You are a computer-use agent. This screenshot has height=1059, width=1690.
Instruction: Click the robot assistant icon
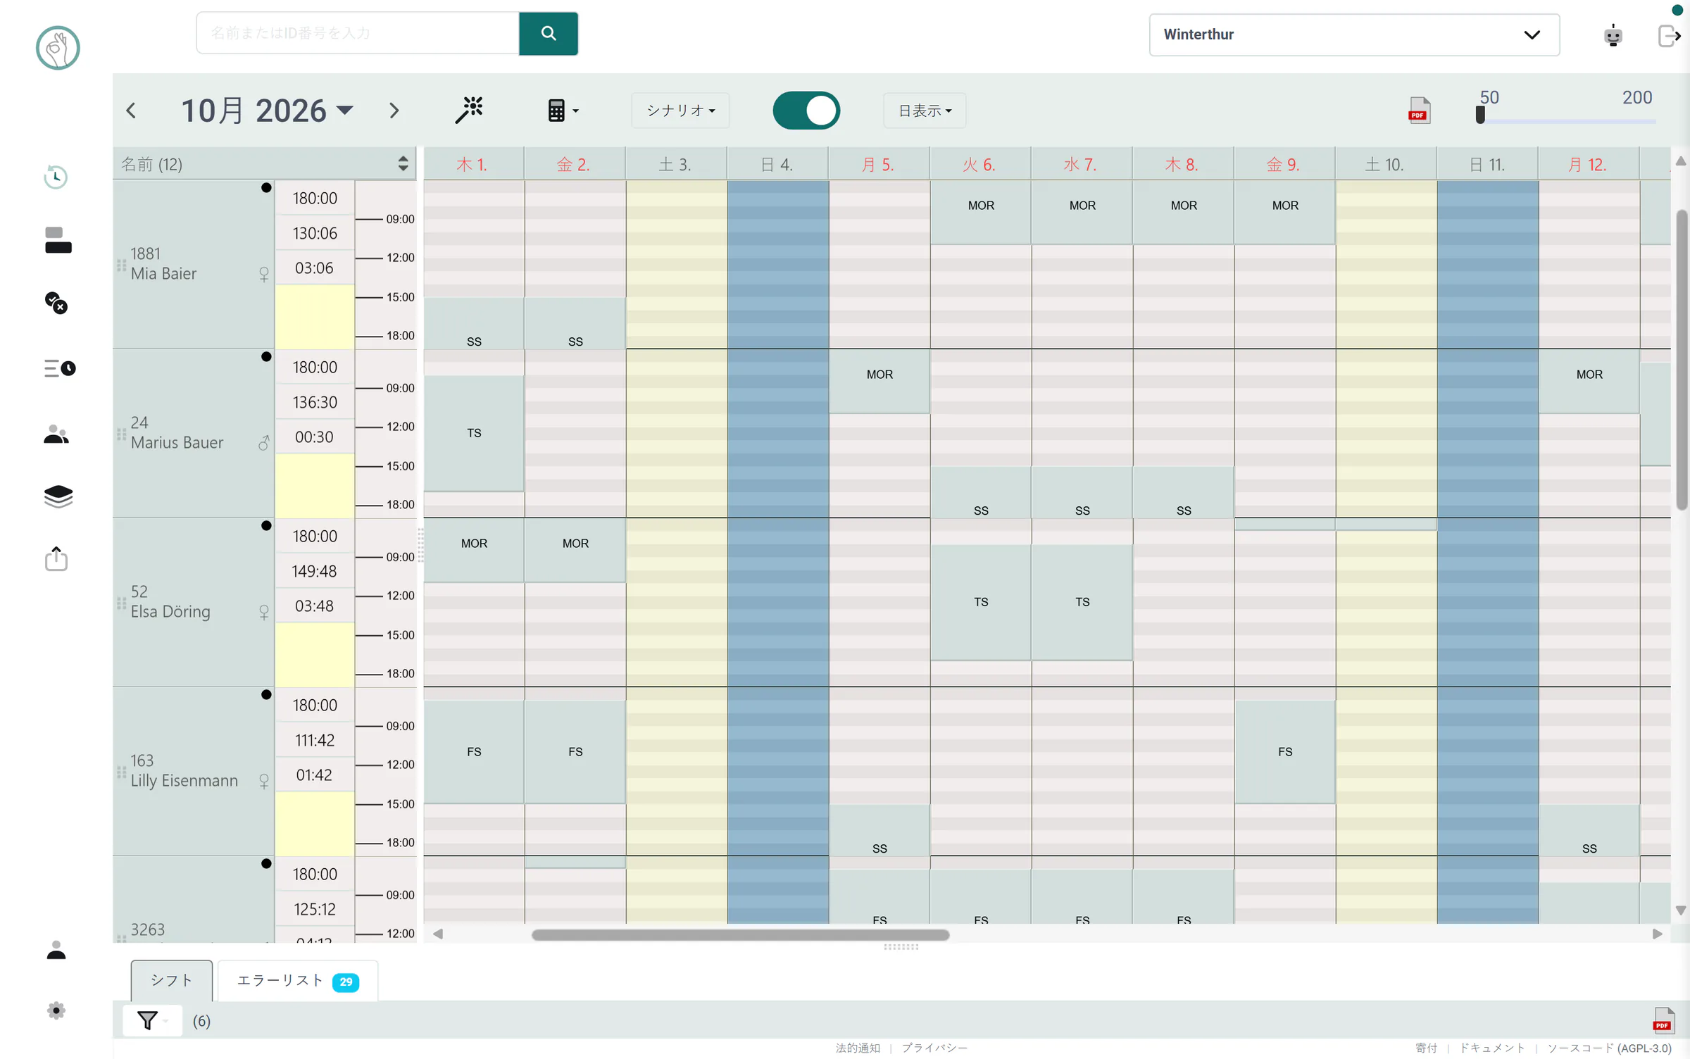(1613, 35)
